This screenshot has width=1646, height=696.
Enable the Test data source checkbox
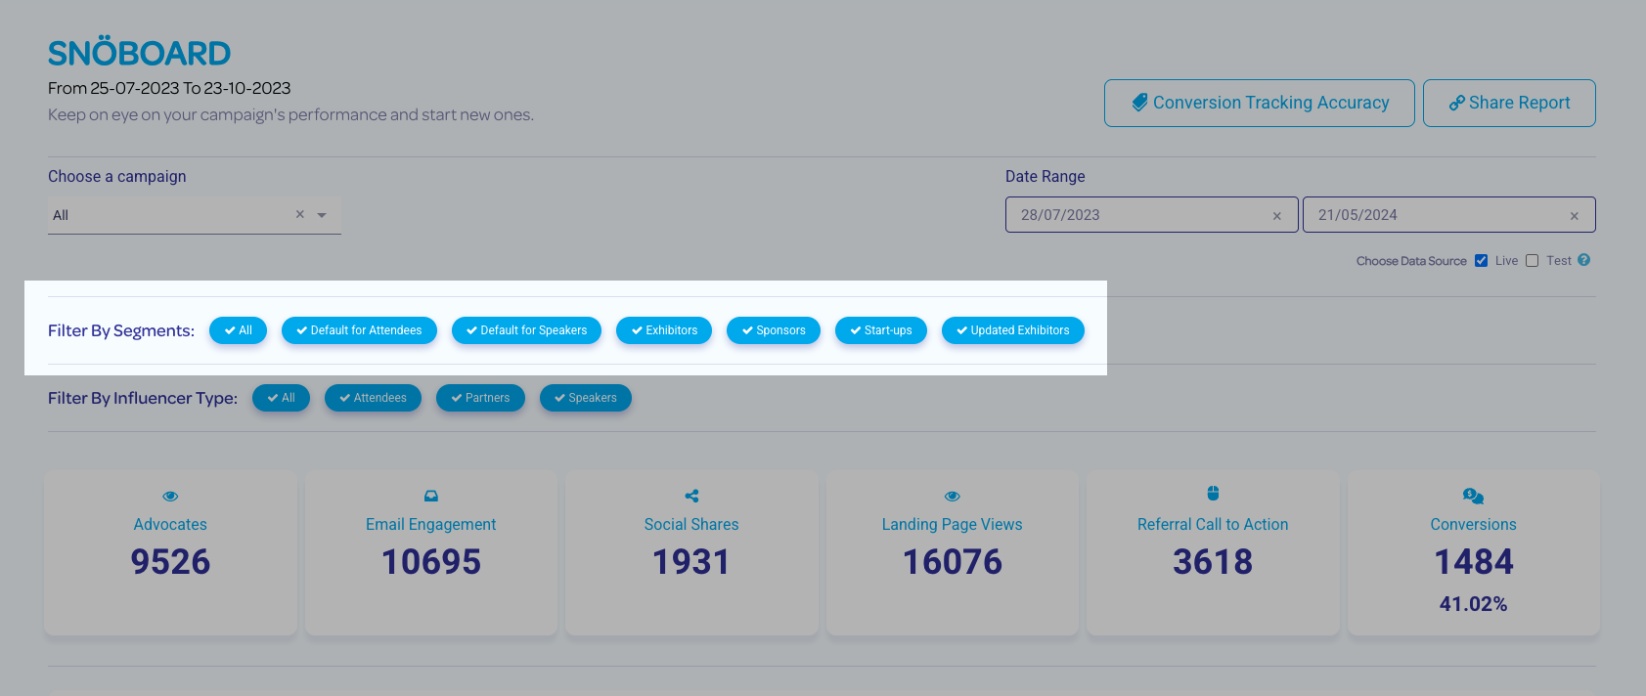[x=1532, y=261]
